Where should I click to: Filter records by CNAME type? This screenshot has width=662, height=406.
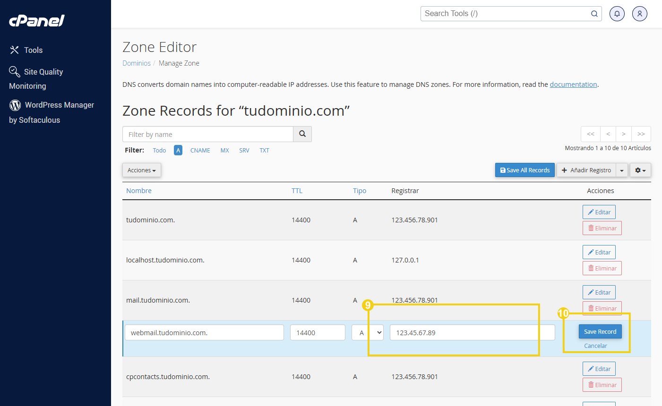[x=200, y=150]
